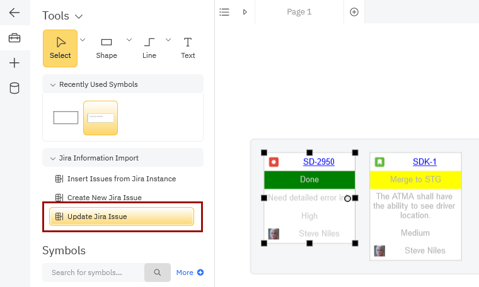Select the Shape tool
The height and width of the screenshot is (287, 479).
point(107,48)
